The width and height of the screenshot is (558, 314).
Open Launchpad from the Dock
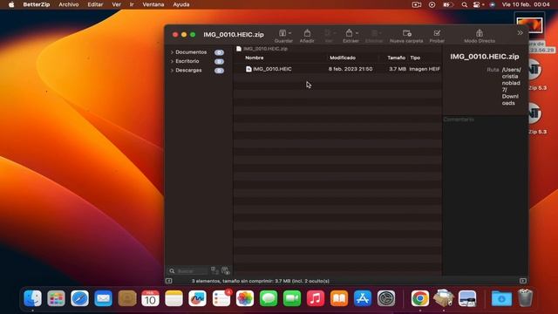(x=56, y=298)
